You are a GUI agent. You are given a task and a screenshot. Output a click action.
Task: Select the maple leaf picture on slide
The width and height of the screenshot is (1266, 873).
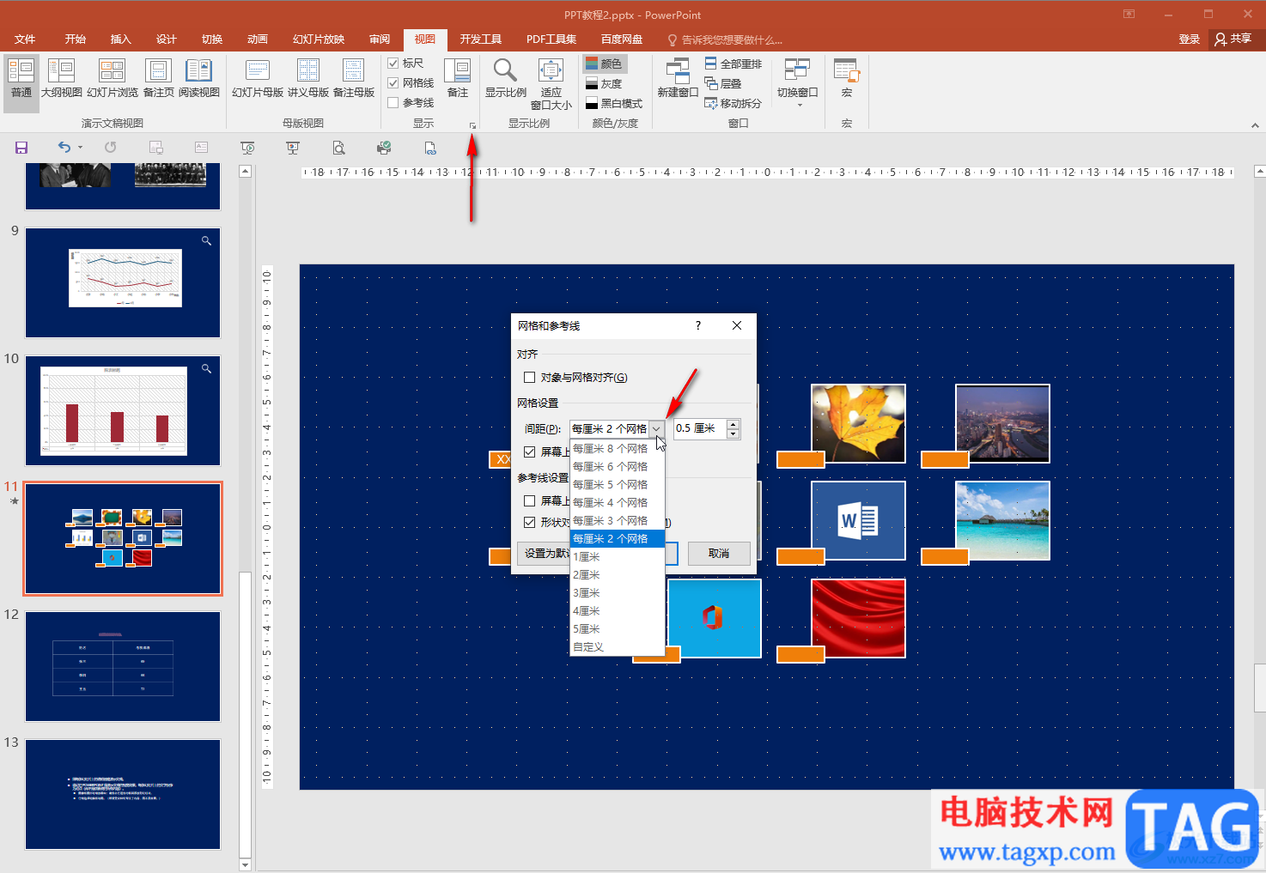(858, 423)
